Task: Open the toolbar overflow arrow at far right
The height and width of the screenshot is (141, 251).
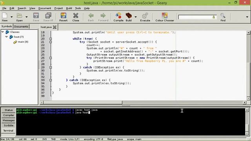Action: click(x=247, y=17)
